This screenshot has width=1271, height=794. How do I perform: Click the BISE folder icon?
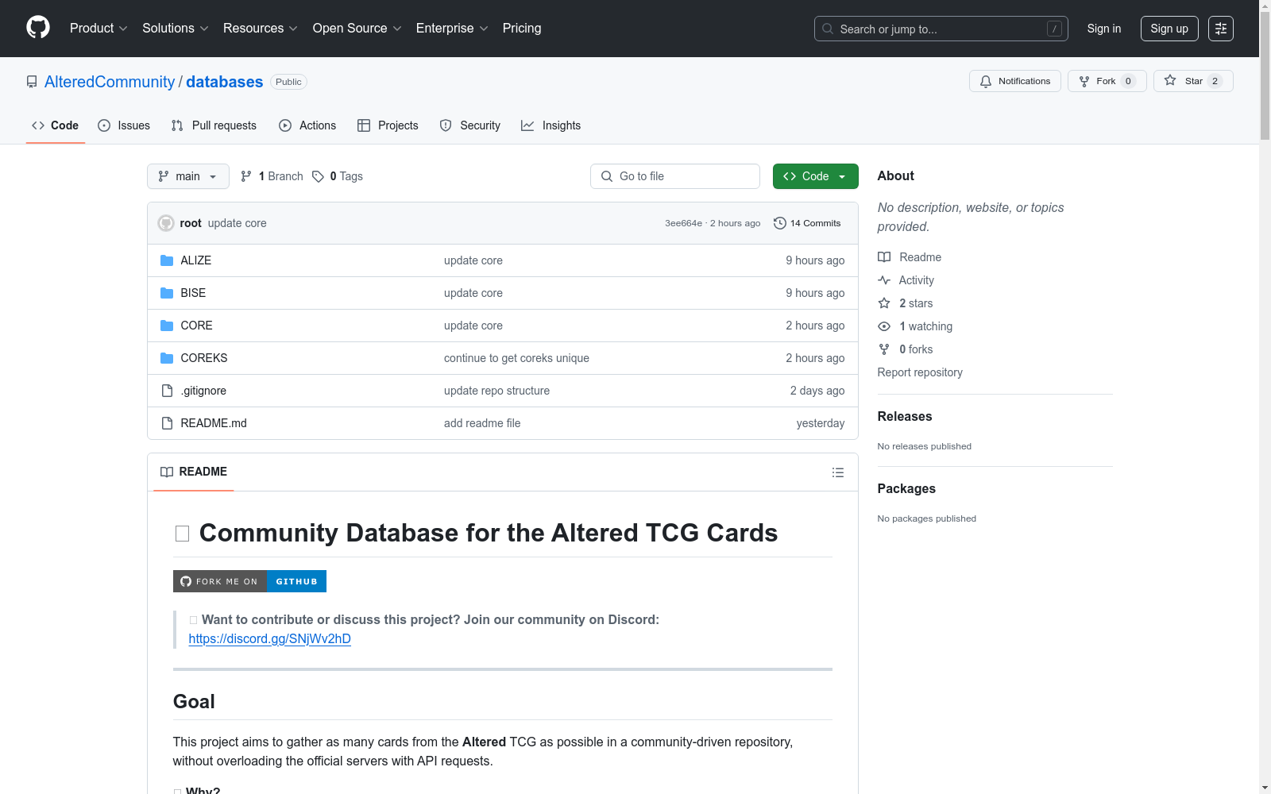[x=167, y=293]
